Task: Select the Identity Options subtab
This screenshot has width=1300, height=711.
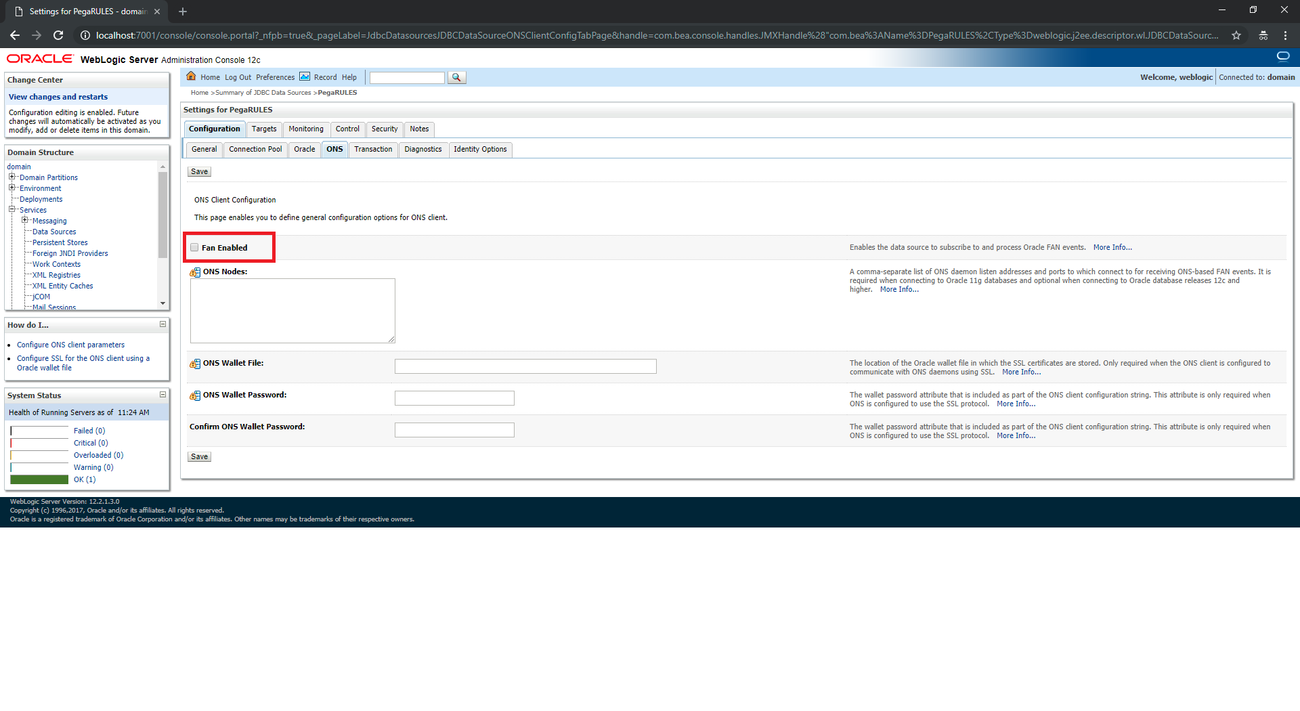Action: 480,150
